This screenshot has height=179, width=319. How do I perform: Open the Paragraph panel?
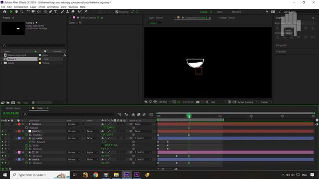tap(281, 45)
